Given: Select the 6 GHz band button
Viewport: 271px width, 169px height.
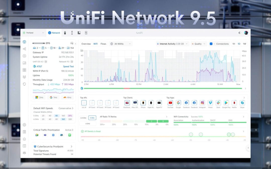Looking at the screenshot, I should coord(88,123).
